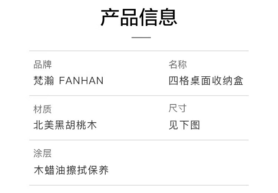Select the 尺寸 field label
This screenshot has height=193, width=278.
click(178, 109)
